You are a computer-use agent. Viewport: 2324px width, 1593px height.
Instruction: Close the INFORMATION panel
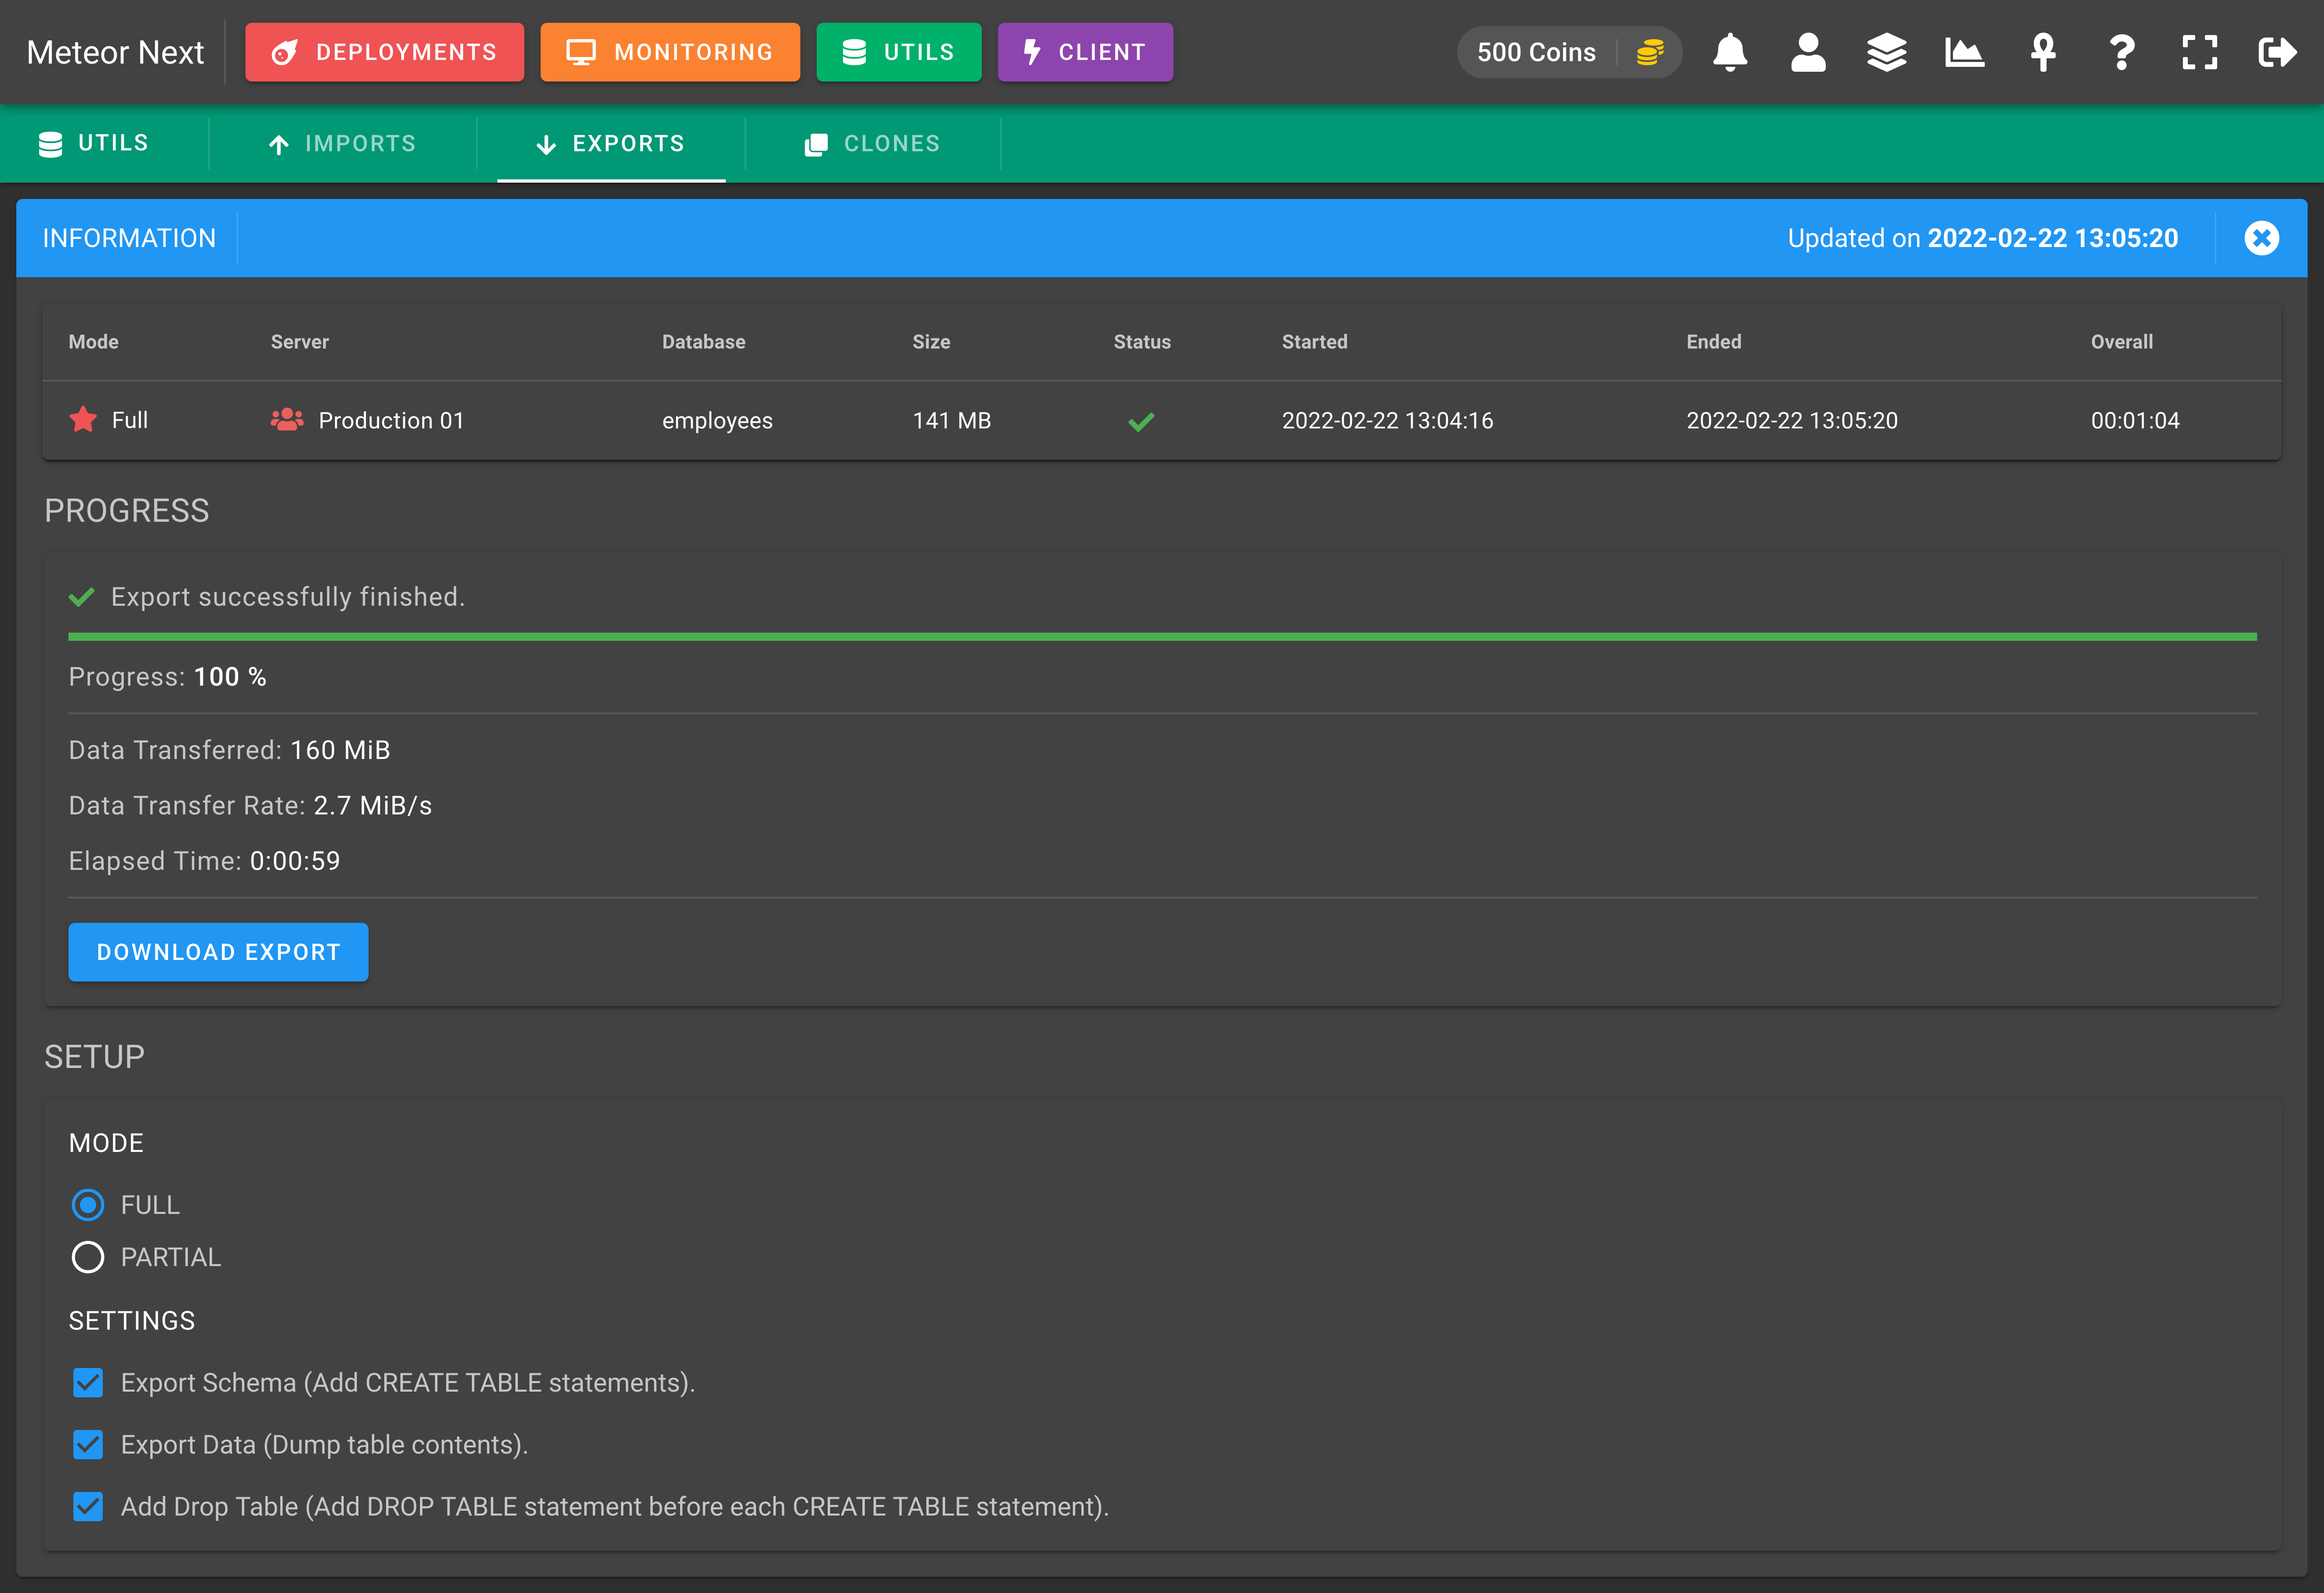[2261, 238]
